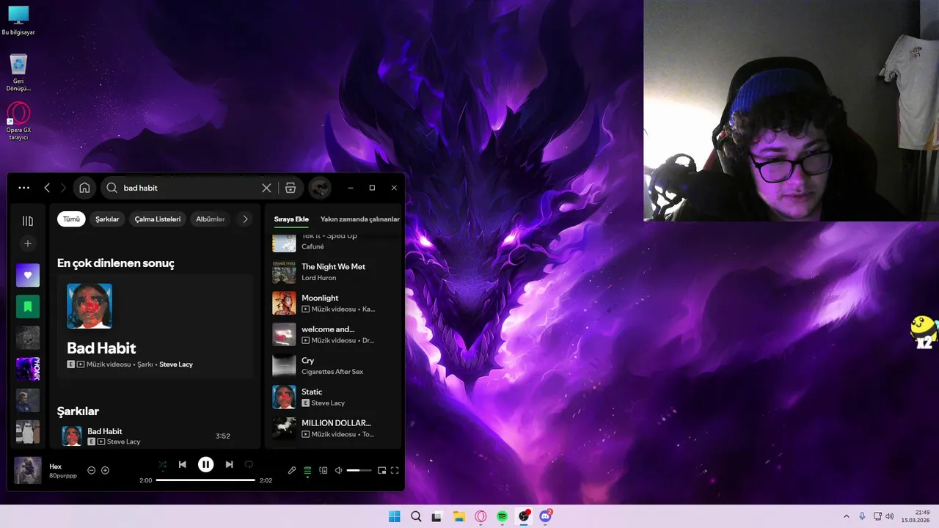939x528 pixels.
Task: Open the Bad Habit top result cover art
Action: (89, 306)
